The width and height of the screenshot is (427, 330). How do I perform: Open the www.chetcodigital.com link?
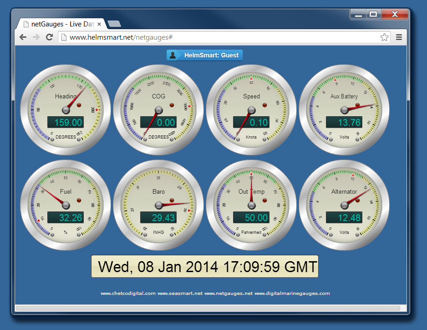point(128,294)
